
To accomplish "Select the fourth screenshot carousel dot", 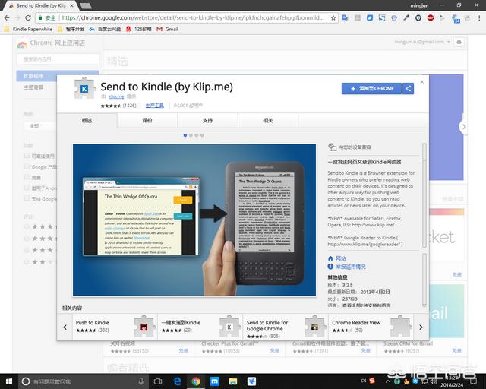I will point(203,135).
